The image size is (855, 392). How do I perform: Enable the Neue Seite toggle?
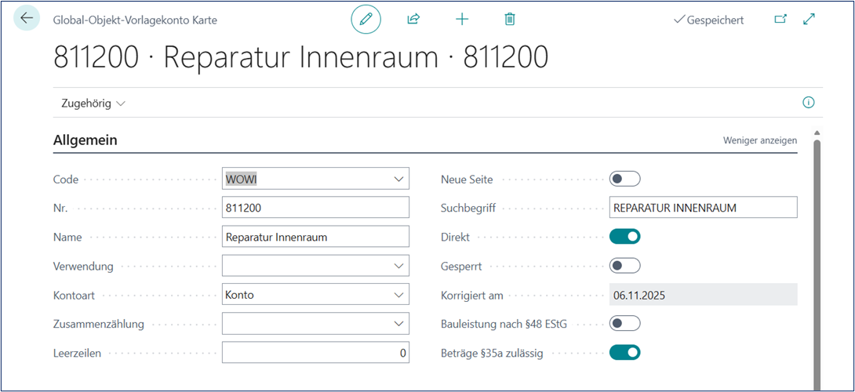624,179
